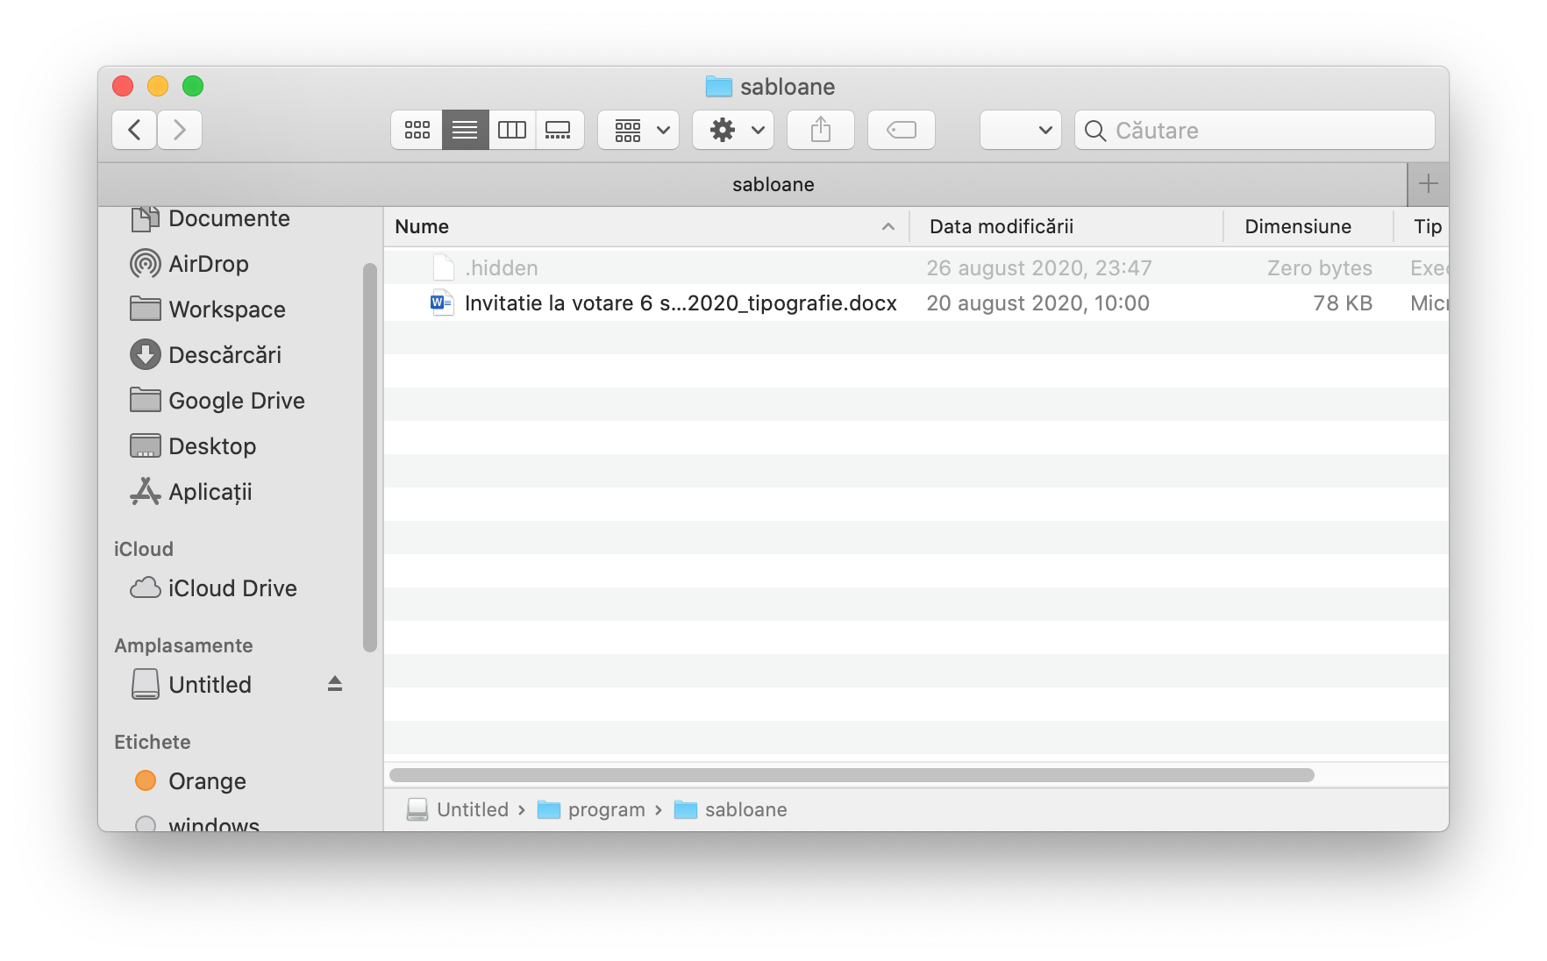
Task: Click program folder in the path bar
Action: point(591,810)
